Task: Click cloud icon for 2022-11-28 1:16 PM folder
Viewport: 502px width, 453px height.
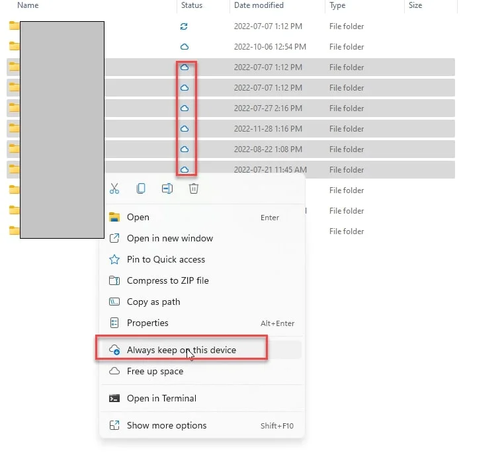Action: tap(185, 129)
